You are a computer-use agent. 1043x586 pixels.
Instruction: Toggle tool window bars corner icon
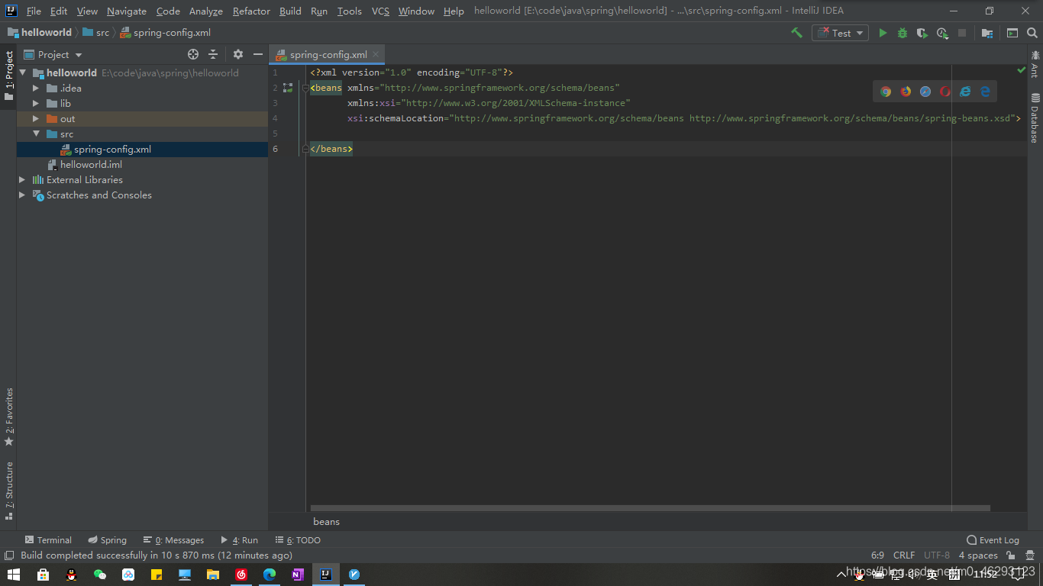point(9,555)
